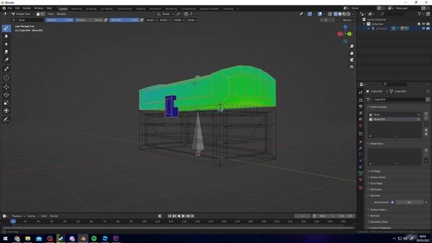Toggle the Auto Smooth checkbox
432x243 pixels.
click(x=392, y=202)
